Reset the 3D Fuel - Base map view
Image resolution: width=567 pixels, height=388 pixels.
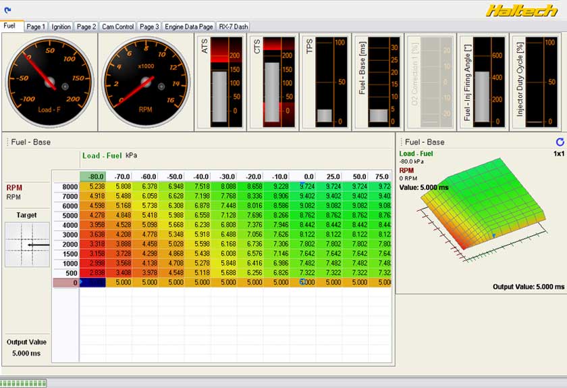tap(559, 142)
